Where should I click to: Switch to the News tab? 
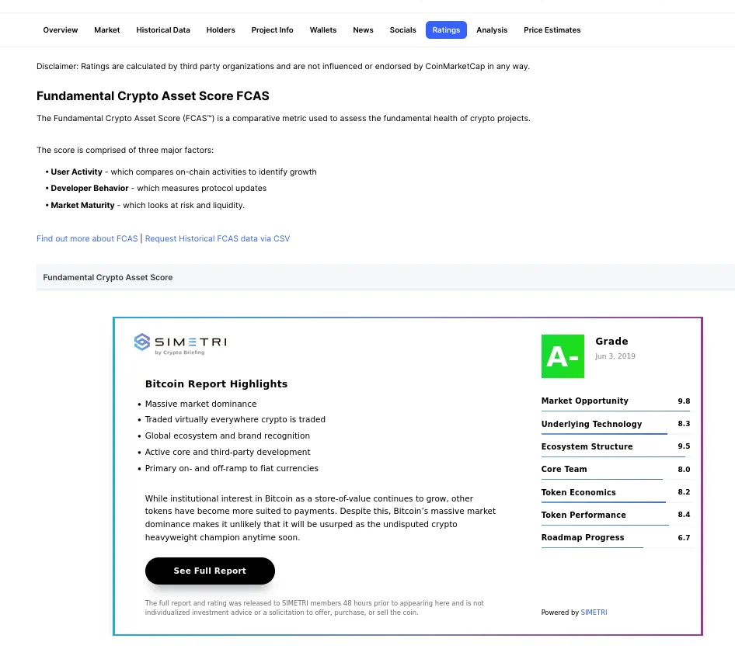(364, 30)
